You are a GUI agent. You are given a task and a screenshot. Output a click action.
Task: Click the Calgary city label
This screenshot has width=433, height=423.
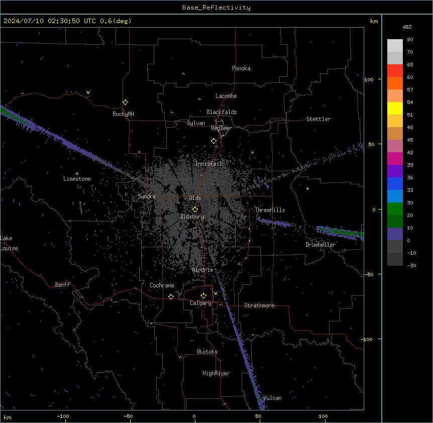point(200,303)
